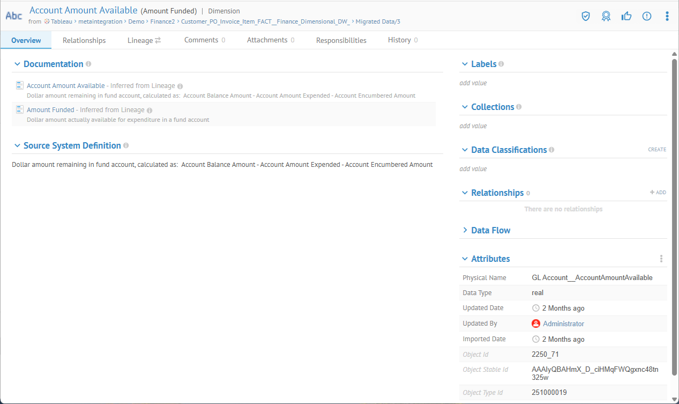This screenshot has height=404, width=679.
Task: Click CREATE in Data Classifications
Action: (657, 150)
